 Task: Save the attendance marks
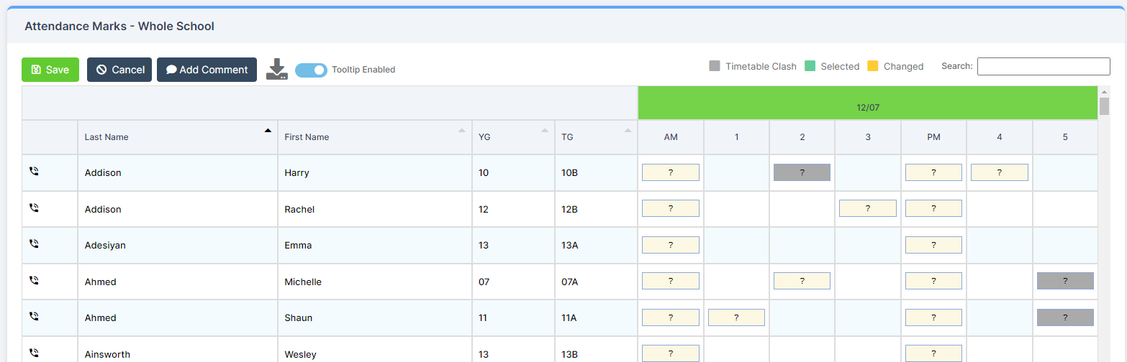pyautogui.click(x=50, y=70)
